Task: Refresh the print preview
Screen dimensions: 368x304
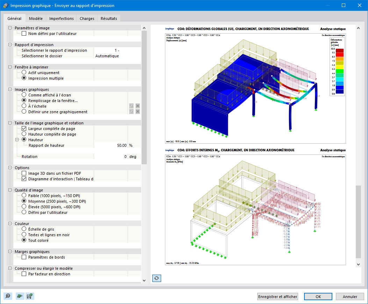Action: tap(157, 278)
